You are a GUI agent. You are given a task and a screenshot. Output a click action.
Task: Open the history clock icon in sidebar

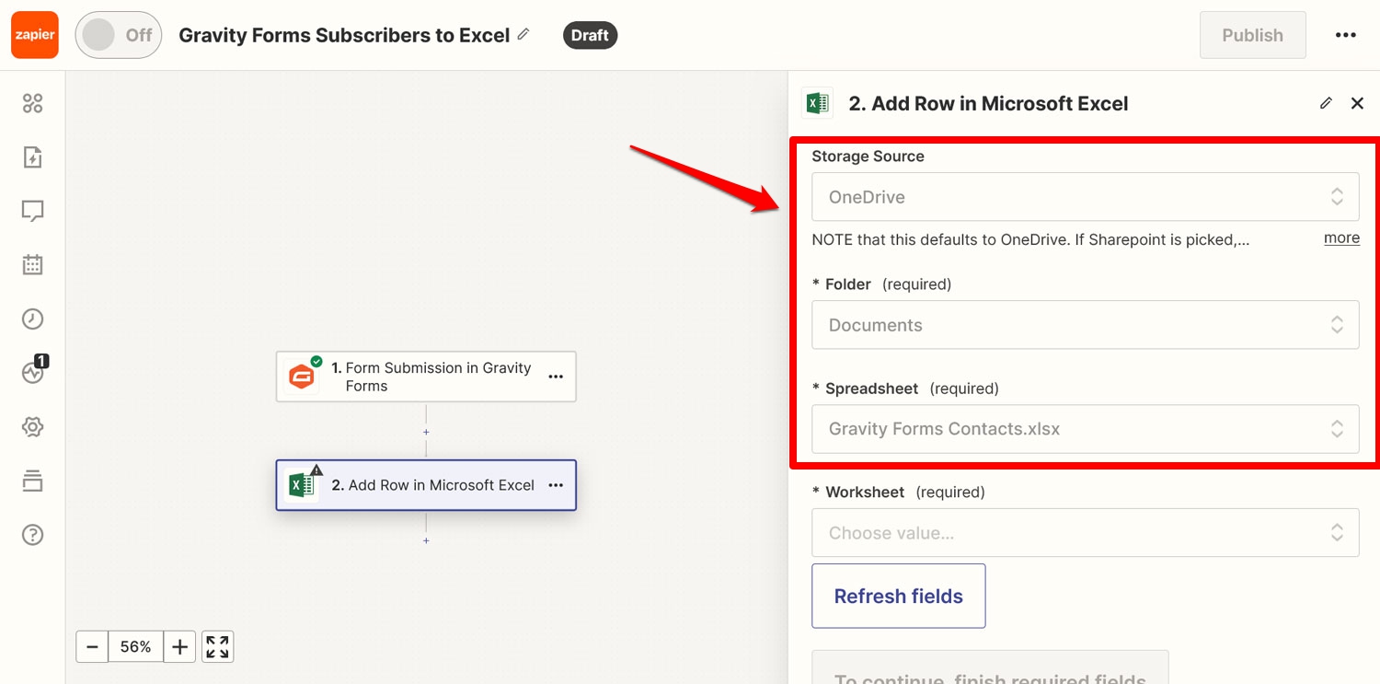(33, 319)
